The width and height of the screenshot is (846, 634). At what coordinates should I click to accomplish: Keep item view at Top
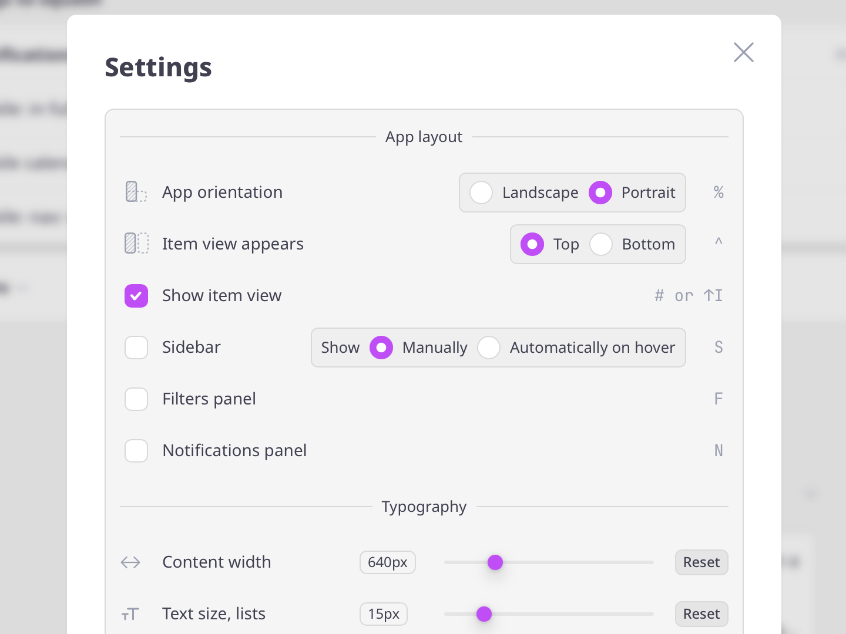pyautogui.click(x=532, y=244)
